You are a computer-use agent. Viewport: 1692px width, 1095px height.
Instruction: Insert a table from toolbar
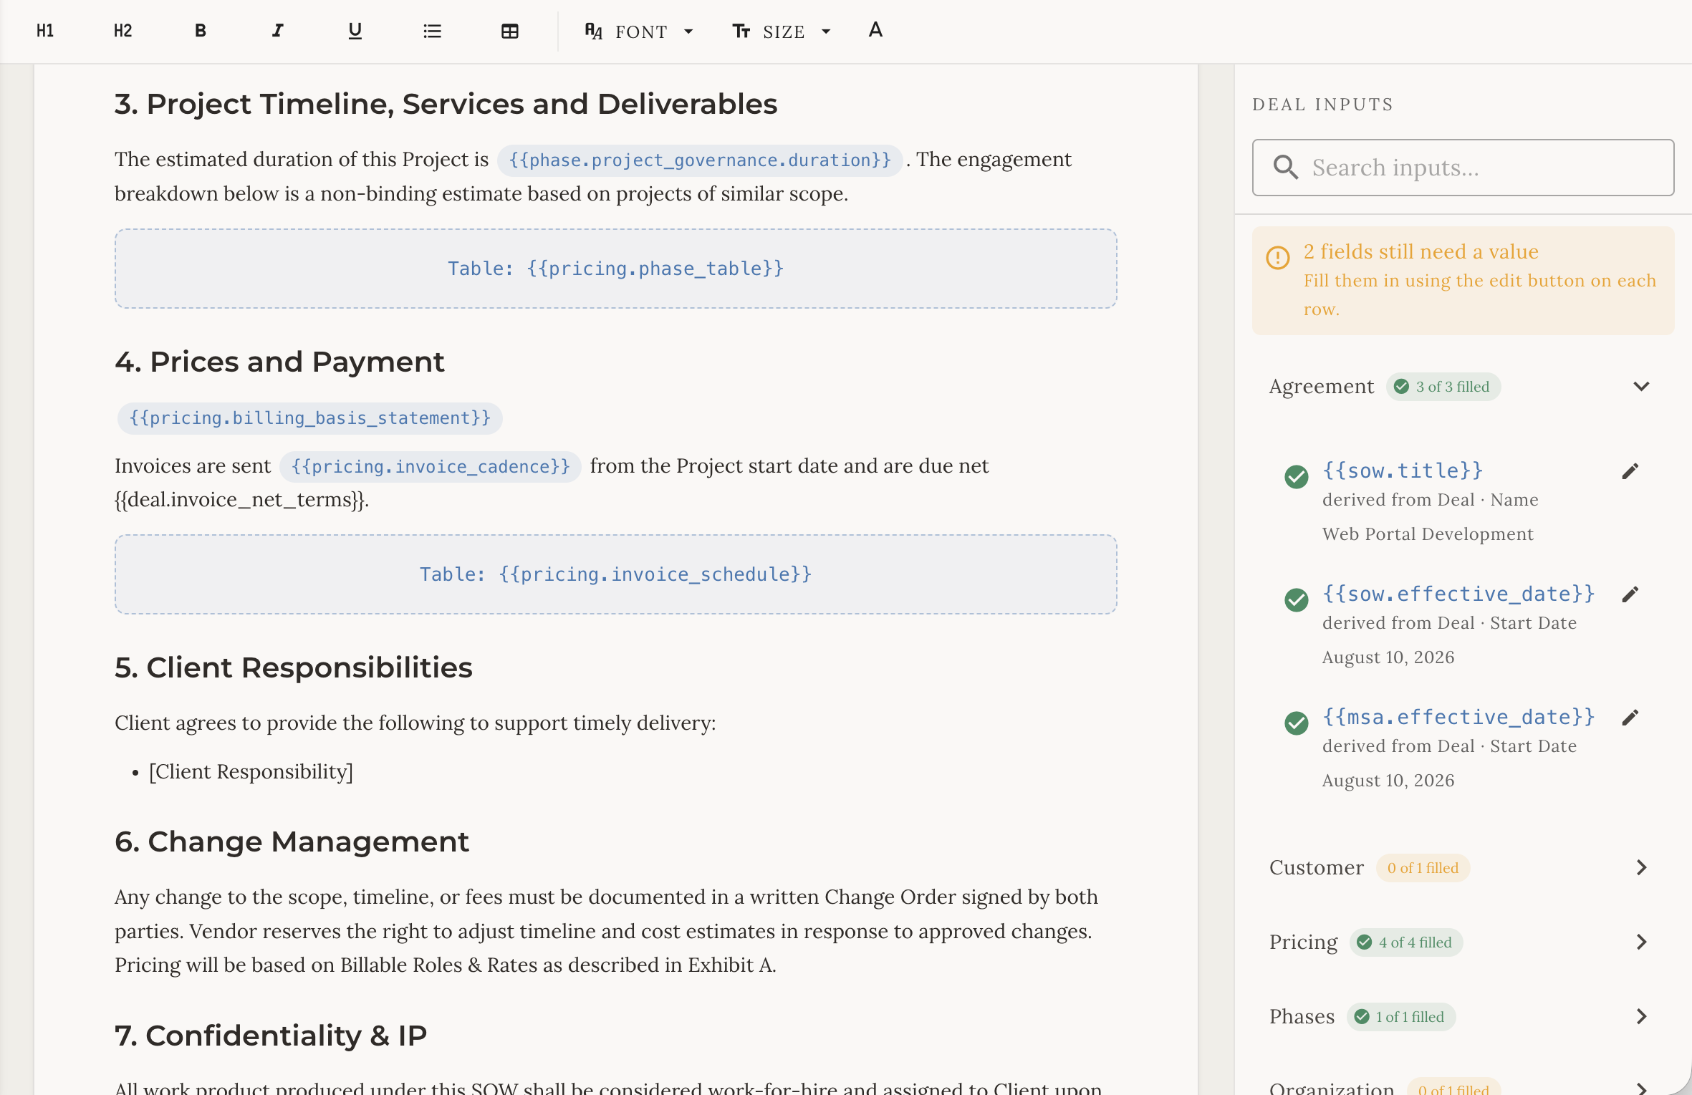[509, 31]
